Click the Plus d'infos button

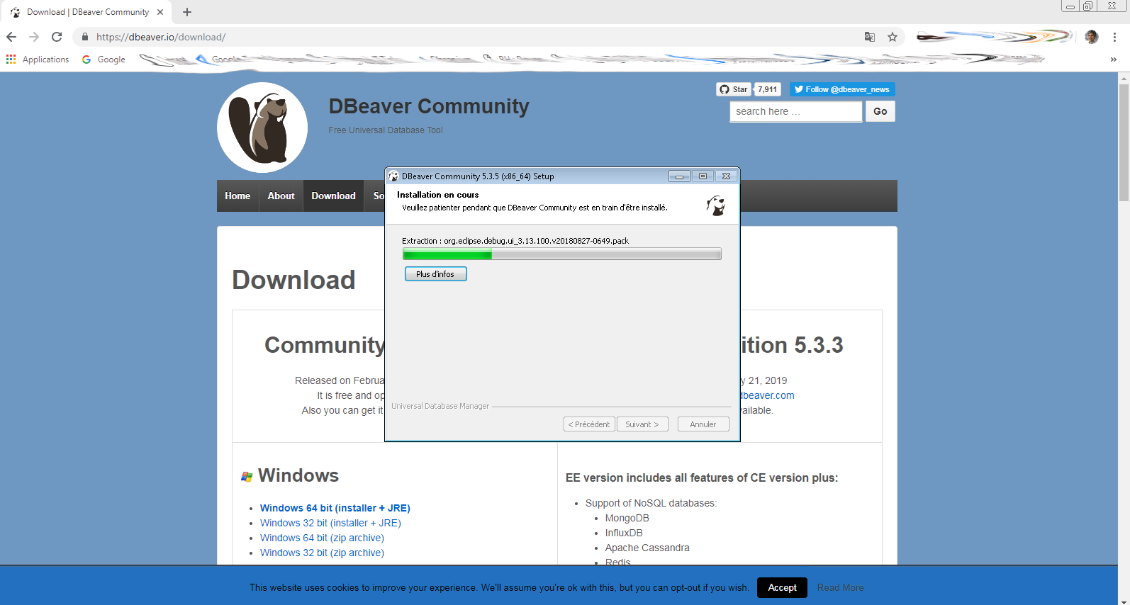[x=435, y=274]
